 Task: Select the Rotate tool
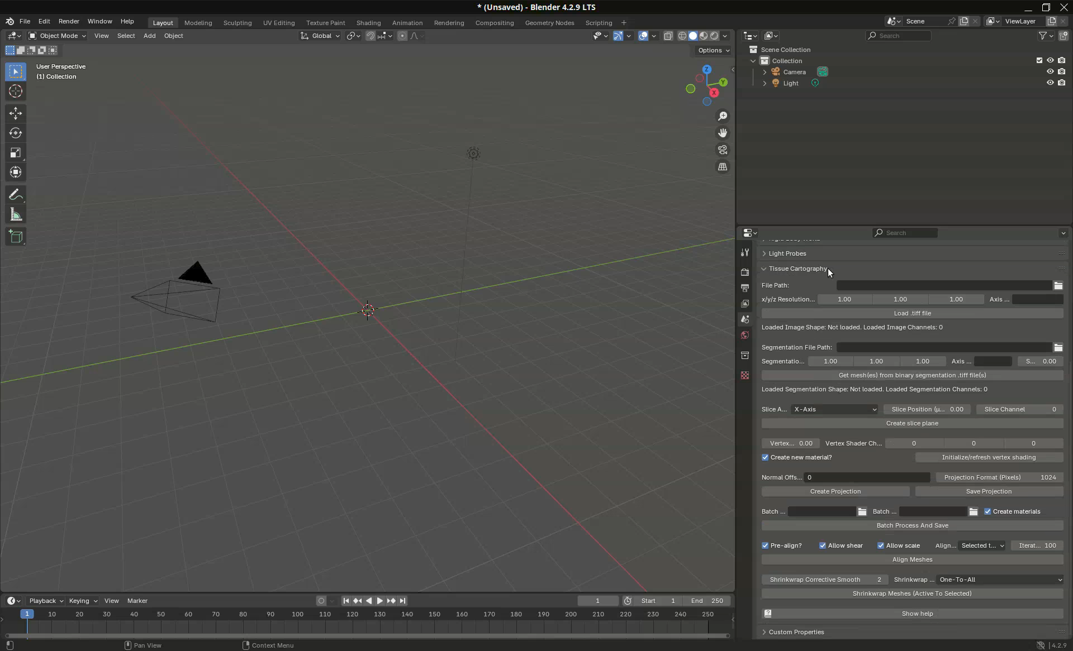[x=16, y=133]
